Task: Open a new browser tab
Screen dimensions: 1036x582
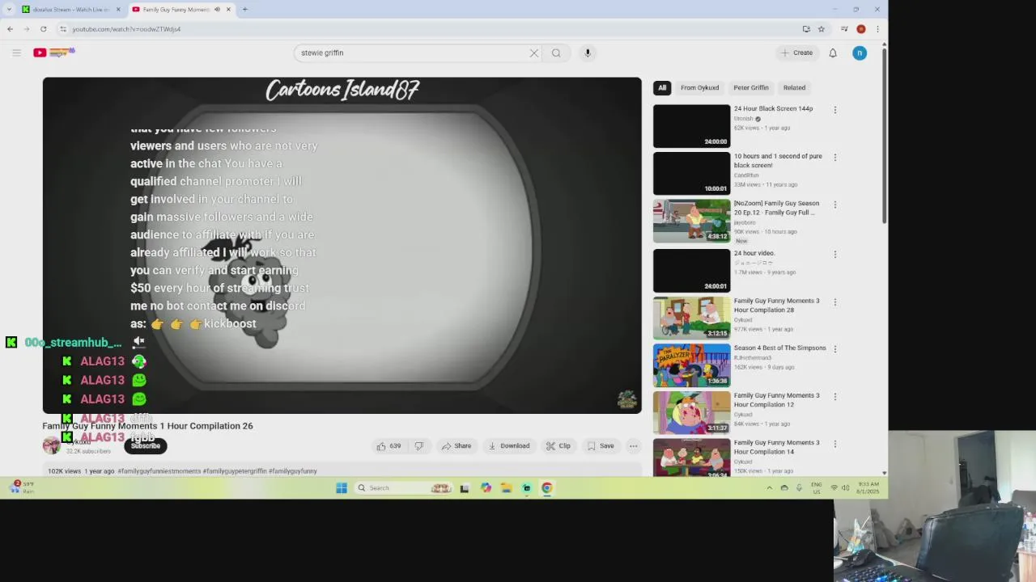Action: click(244, 10)
